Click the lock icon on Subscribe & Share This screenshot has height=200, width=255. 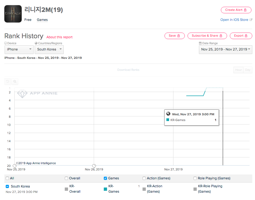(221, 36)
